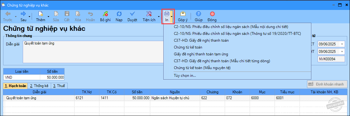Viewport: 350px width, 116px height.
Task: Click Ngân sách Huyện tự chủ cell
Action: coord(175,98)
